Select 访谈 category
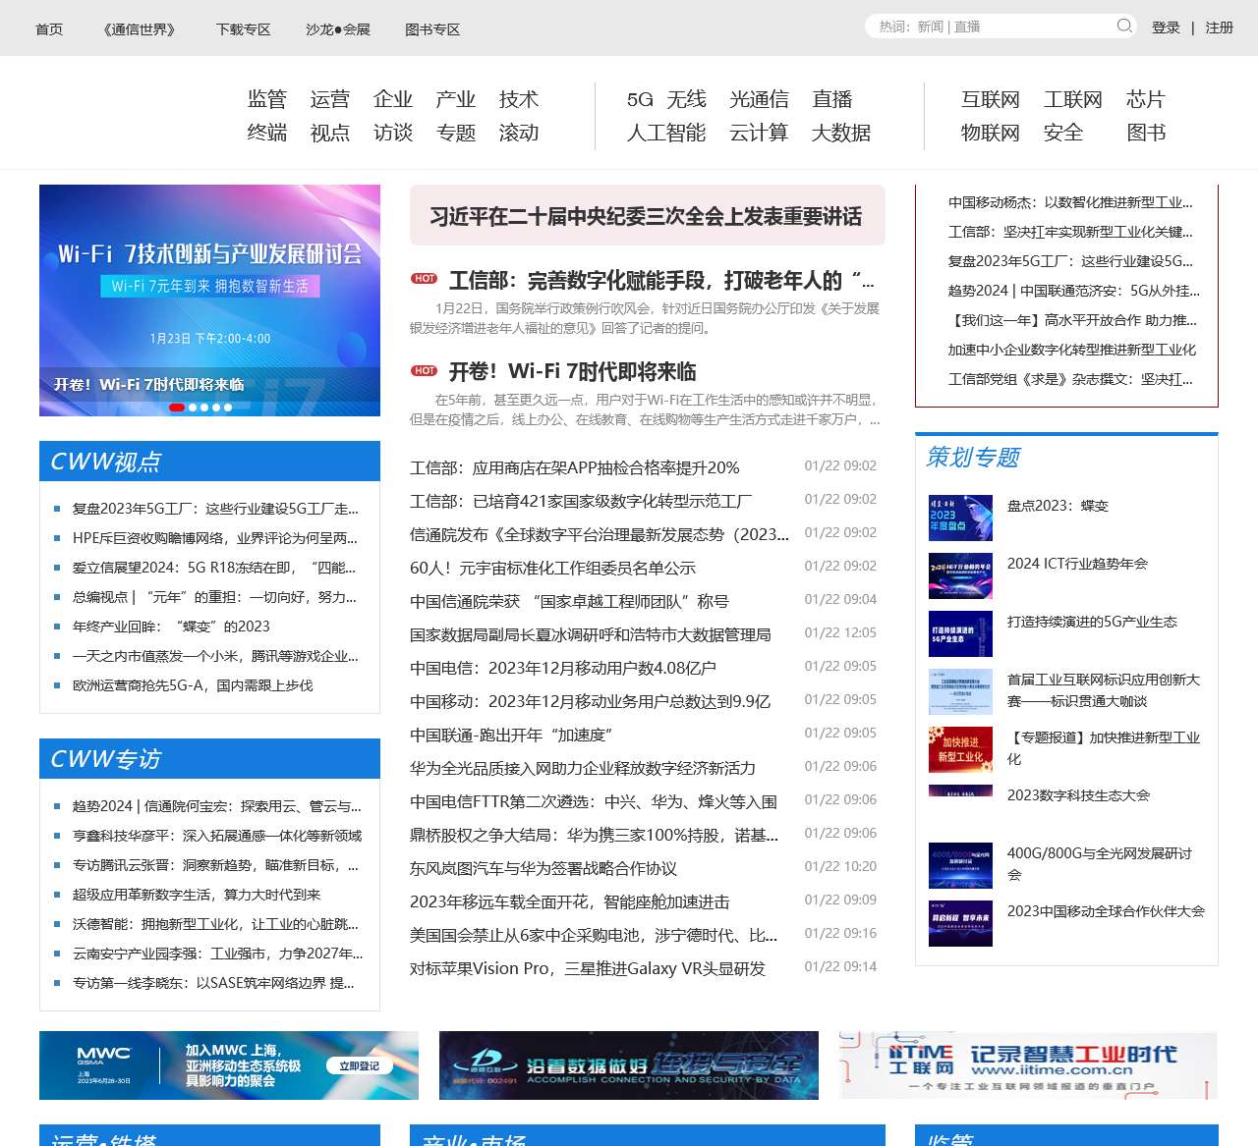Image resolution: width=1258 pixels, height=1146 pixels. 393,133
